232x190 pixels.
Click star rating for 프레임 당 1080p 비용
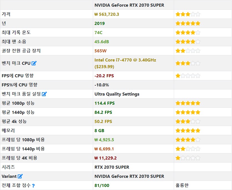click(x=188, y=140)
